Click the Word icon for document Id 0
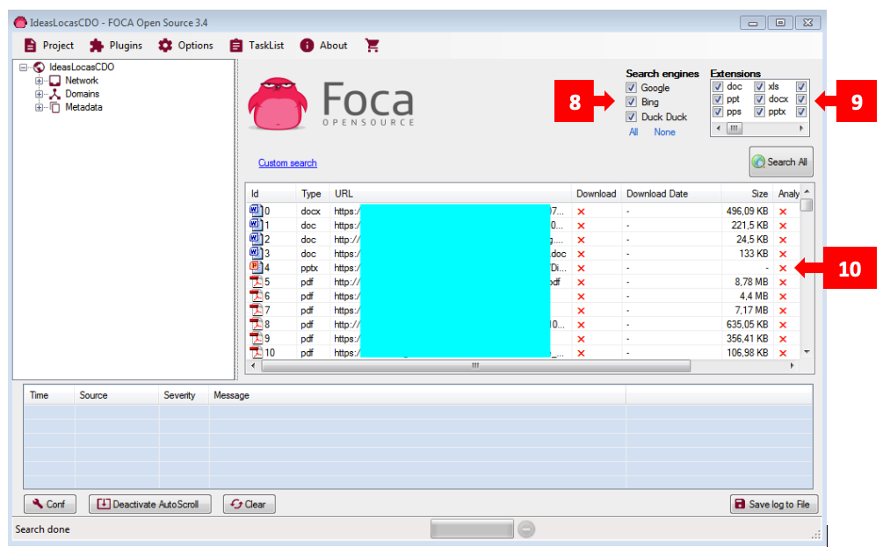The width and height of the screenshot is (883, 554). click(256, 211)
